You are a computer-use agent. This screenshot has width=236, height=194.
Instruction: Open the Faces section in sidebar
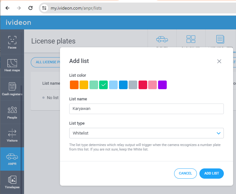pos(12,42)
